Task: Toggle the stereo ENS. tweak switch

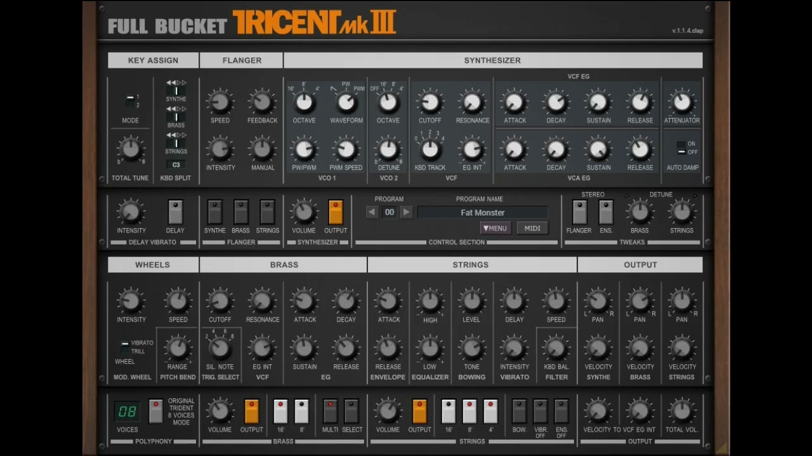Action: click(606, 213)
